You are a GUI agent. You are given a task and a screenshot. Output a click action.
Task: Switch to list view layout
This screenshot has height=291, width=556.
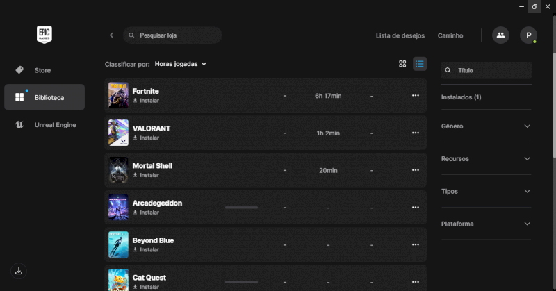(x=420, y=64)
